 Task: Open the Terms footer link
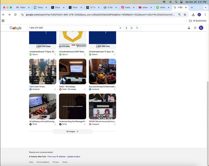click(x=65, y=162)
